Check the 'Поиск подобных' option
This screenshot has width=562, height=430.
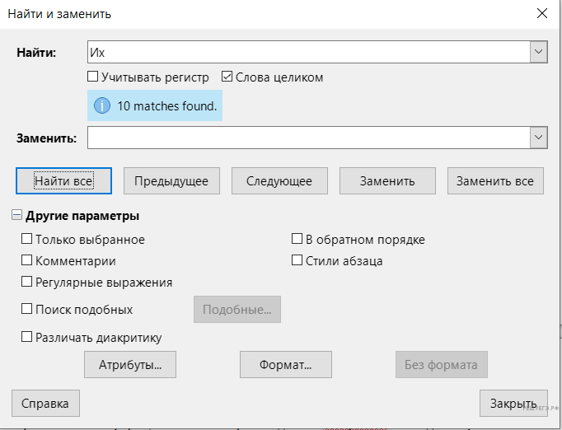pyautogui.click(x=27, y=310)
